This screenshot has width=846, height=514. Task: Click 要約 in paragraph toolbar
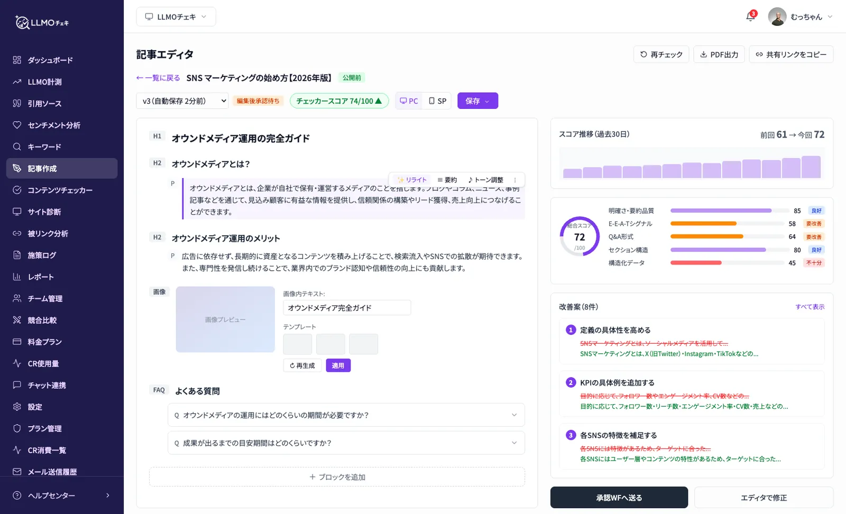pyautogui.click(x=447, y=180)
